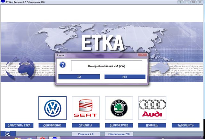This screenshot has width=205, height=139.
Task: Maximize the ETKA main window
Action: [x=193, y=2]
